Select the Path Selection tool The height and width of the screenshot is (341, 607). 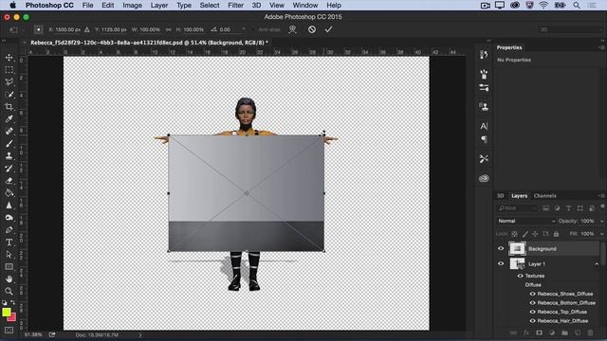tap(9, 255)
